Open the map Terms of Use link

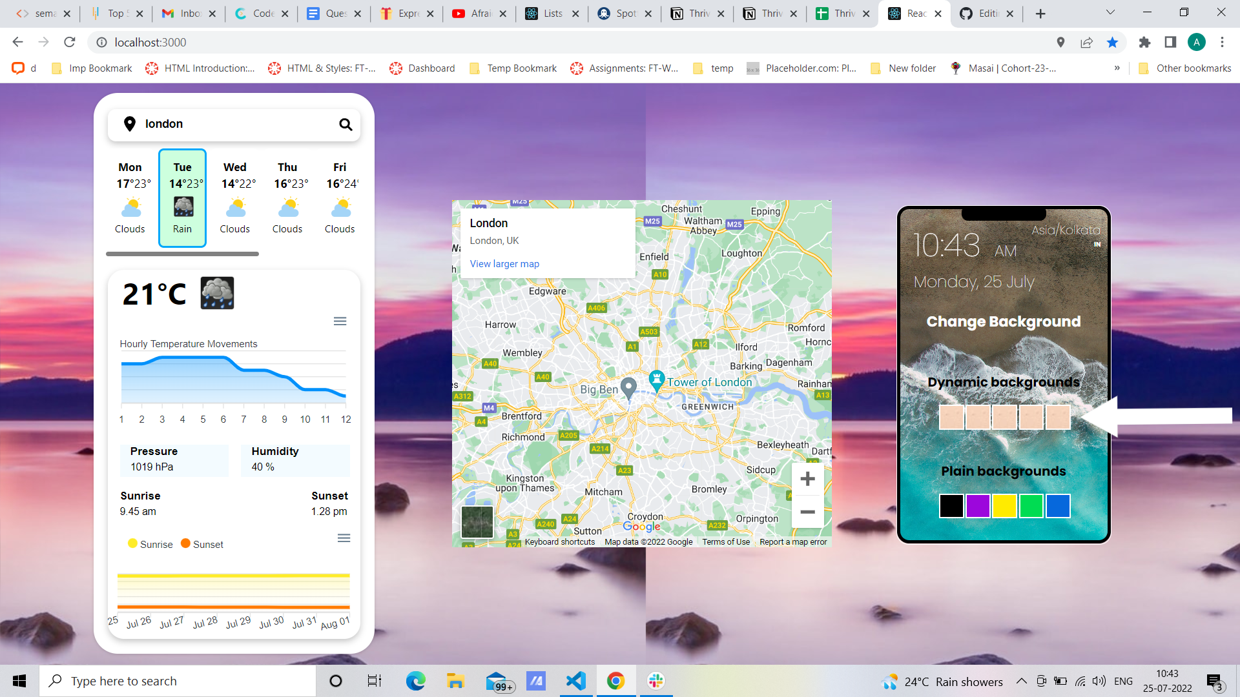(726, 542)
